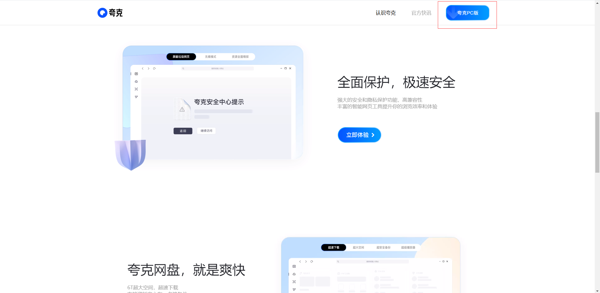Select the 屏蔽垃圾网页 tab

click(x=181, y=57)
